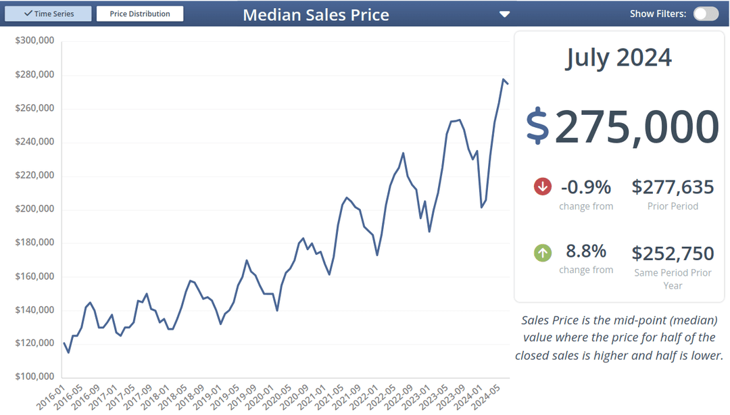Image resolution: width=730 pixels, height=415 pixels.
Task: Click the -0.9% change indicator
Action: pos(586,186)
